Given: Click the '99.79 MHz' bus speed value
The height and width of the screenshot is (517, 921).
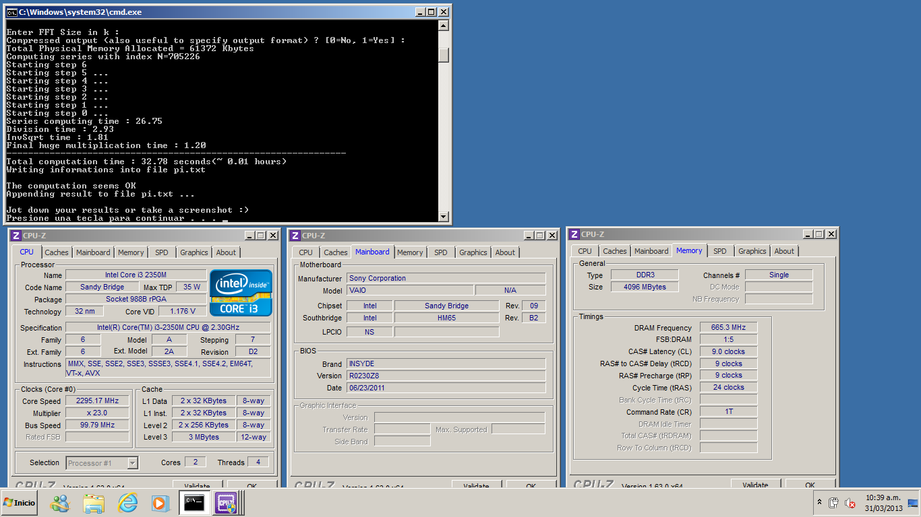Looking at the screenshot, I should click(97, 425).
